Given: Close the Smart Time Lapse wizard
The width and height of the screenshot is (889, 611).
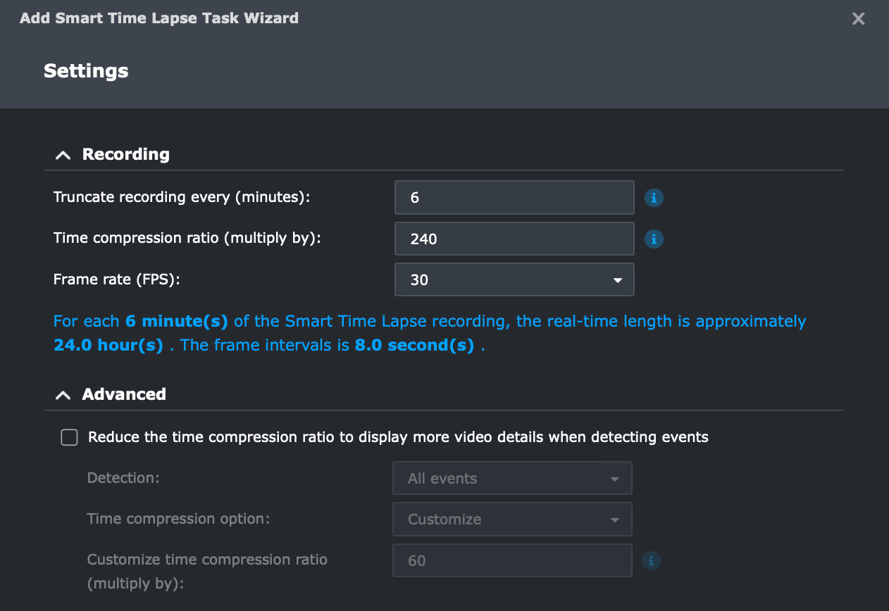Looking at the screenshot, I should coord(858,19).
